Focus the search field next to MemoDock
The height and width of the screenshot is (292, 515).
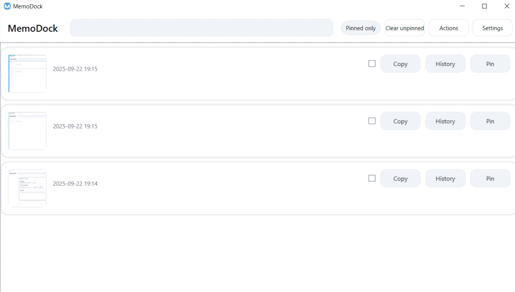201,28
